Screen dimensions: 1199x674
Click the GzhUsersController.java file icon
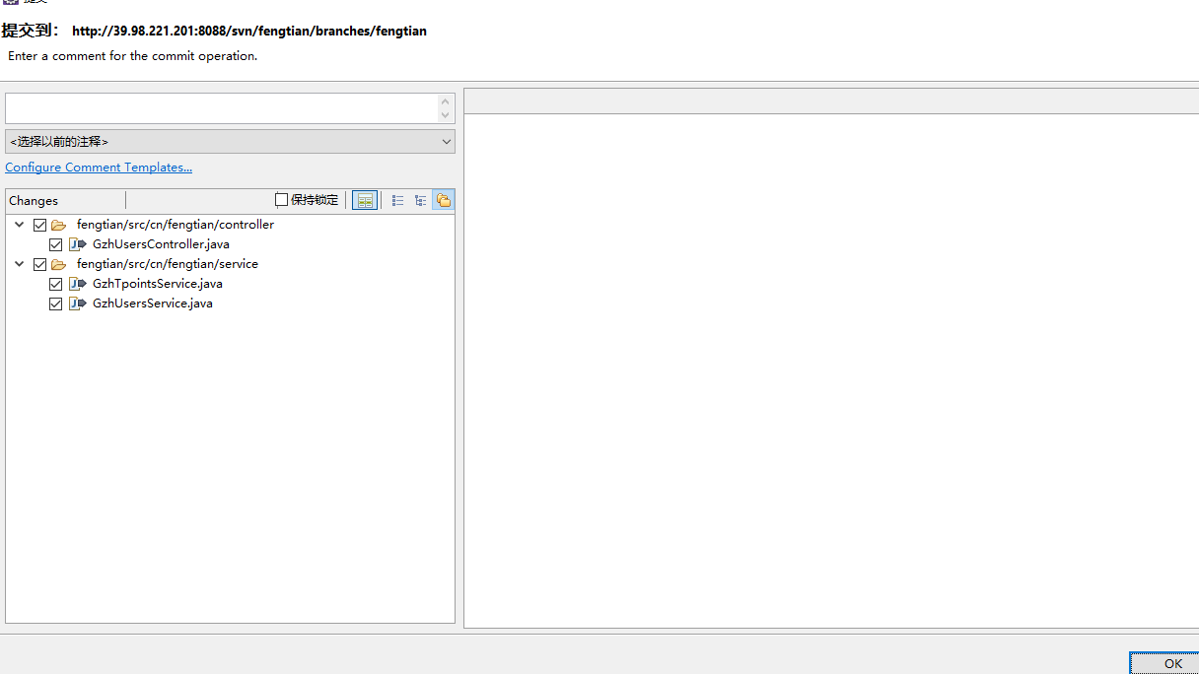78,244
